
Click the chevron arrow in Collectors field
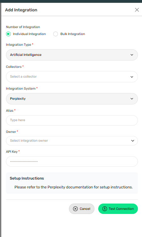pyautogui.click(x=132, y=77)
